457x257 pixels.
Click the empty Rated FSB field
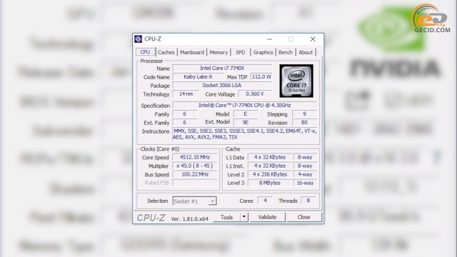point(195,183)
